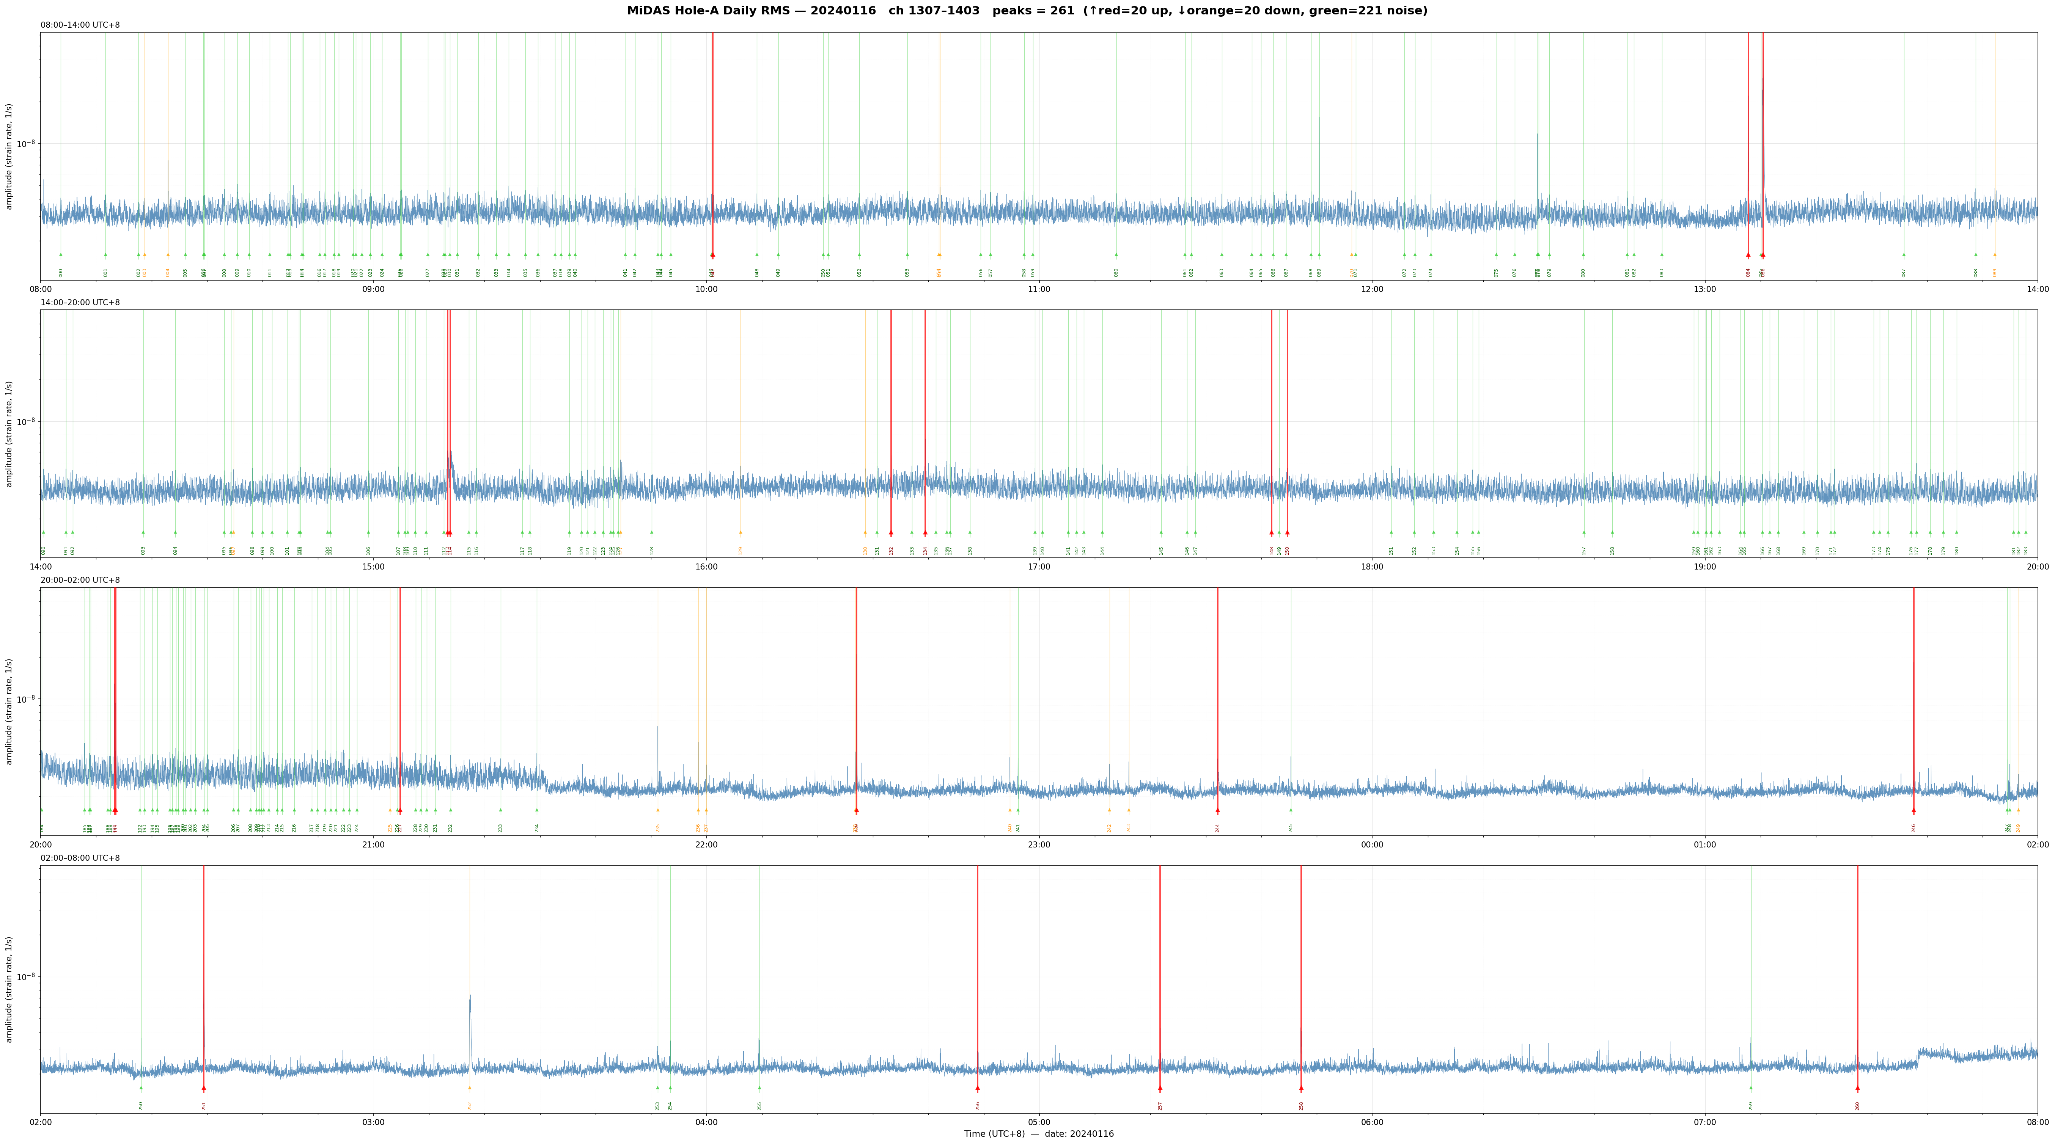Viewport: 2055px width, 1144px height.
Task: Select orange down-peak marker 089
Action: (1995, 255)
